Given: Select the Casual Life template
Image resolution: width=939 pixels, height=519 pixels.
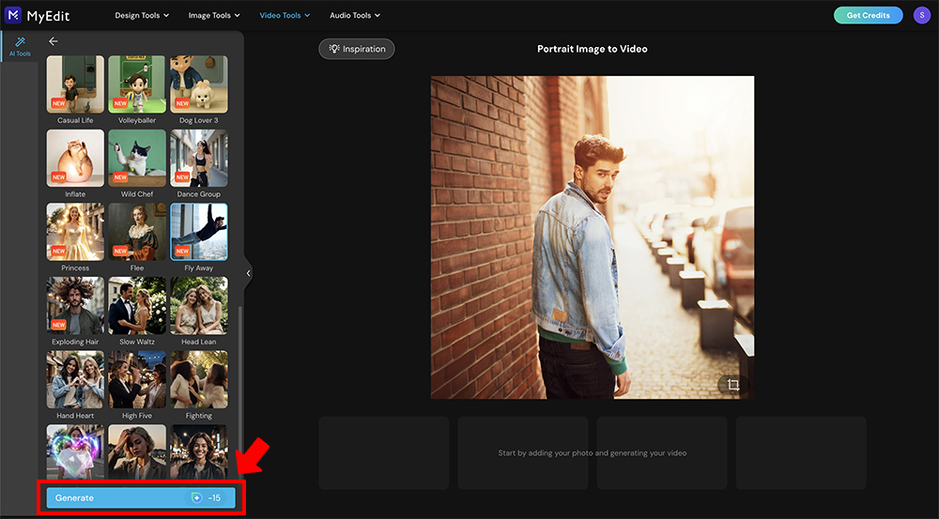Looking at the screenshot, I should tap(75, 85).
